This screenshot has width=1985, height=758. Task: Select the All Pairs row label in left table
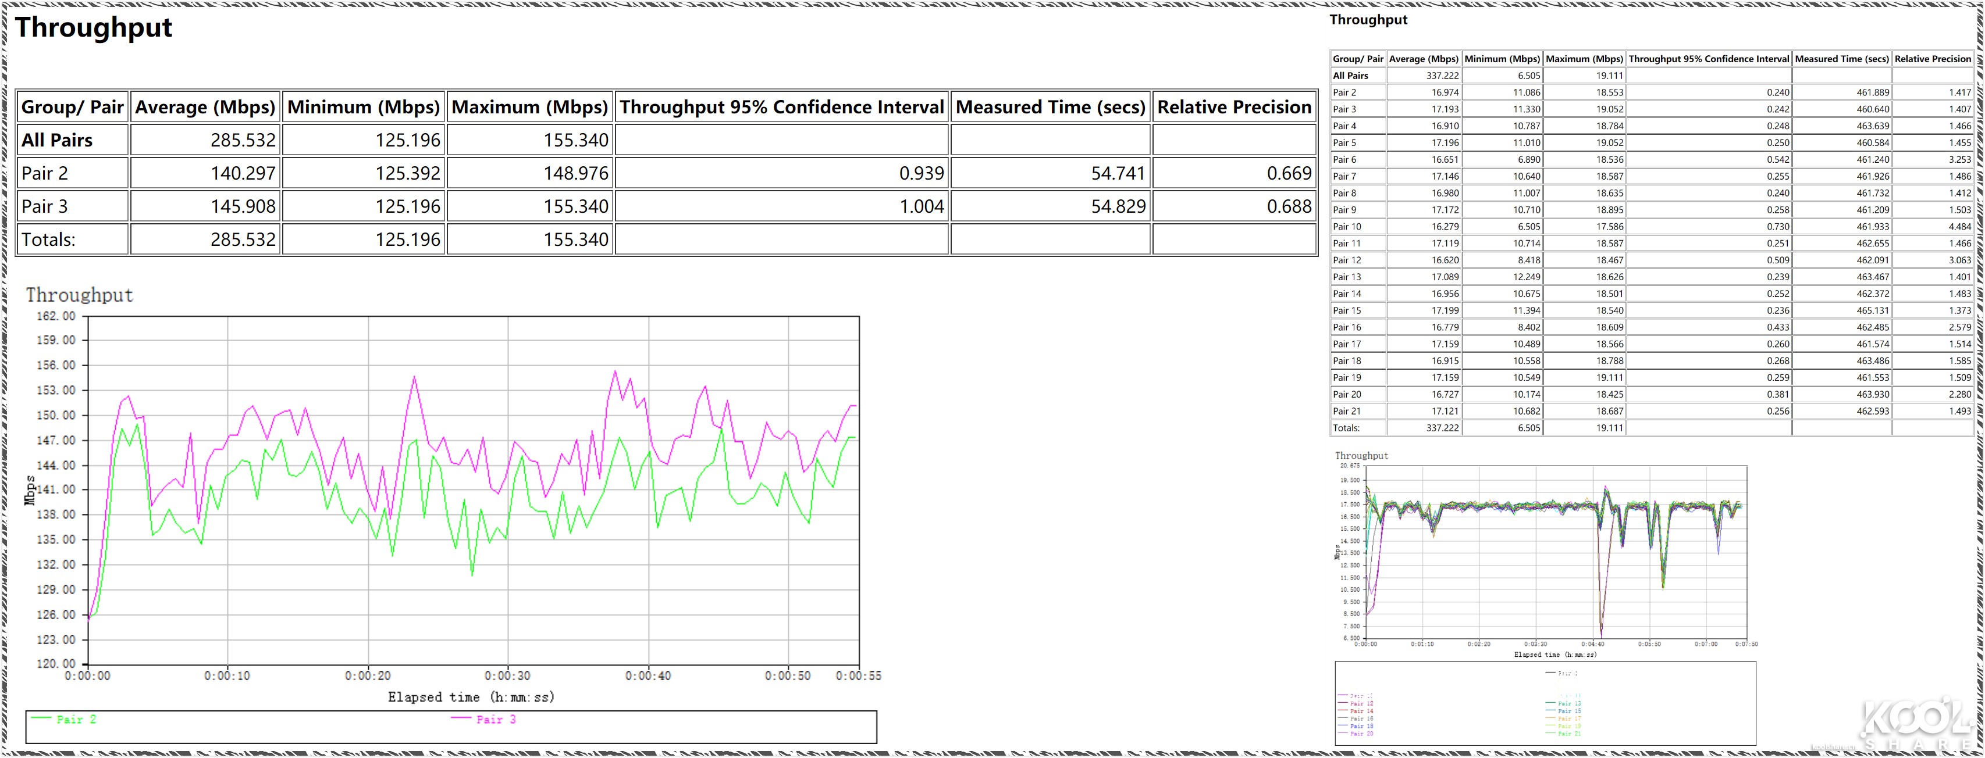point(57,140)
